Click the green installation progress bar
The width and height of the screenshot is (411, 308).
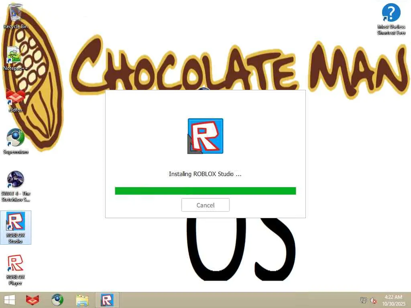(x=205, y=191)
